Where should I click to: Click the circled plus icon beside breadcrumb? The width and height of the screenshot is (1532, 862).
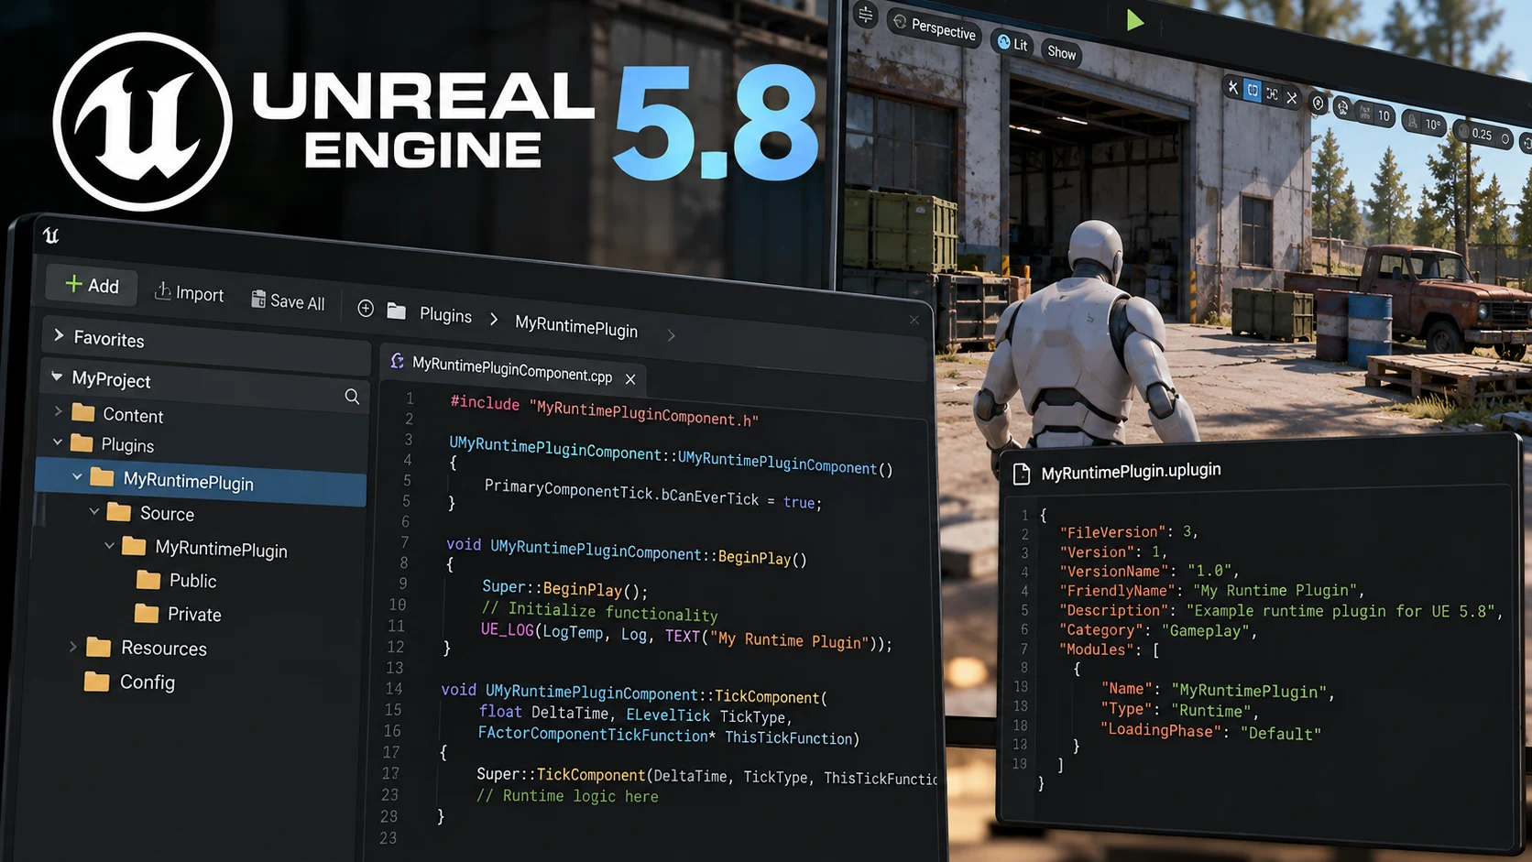pyautogui.click(x=366, y=309)
